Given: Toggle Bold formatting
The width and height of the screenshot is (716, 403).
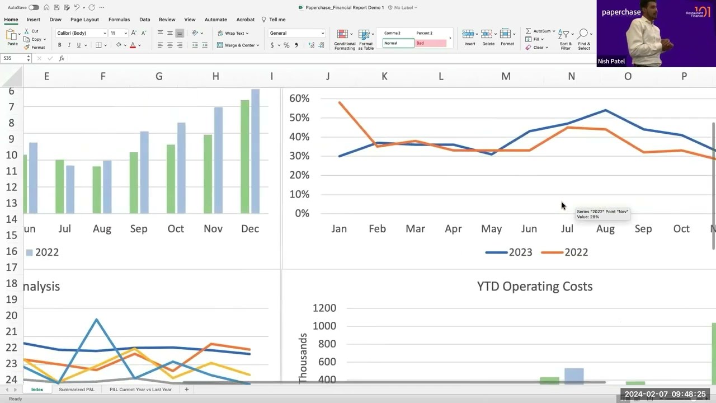Looking at the screenshot, I should [59, 45].
